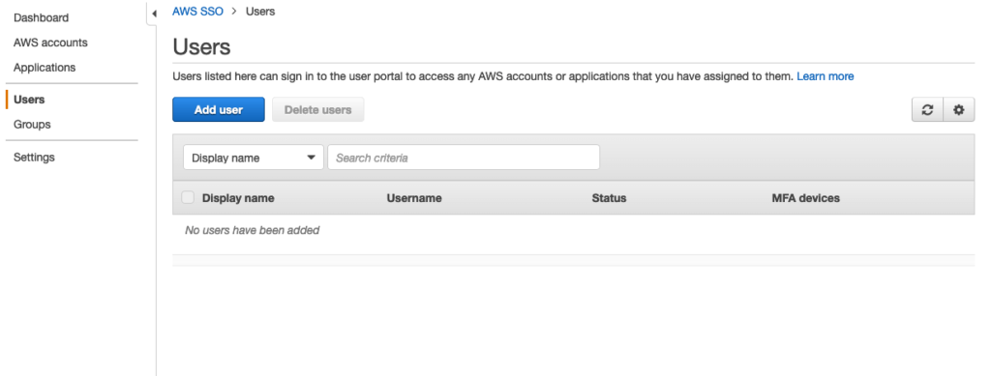Select Users in the sidebar
The width and height of the screenshot is (991, 376).
tap(29, 100)
